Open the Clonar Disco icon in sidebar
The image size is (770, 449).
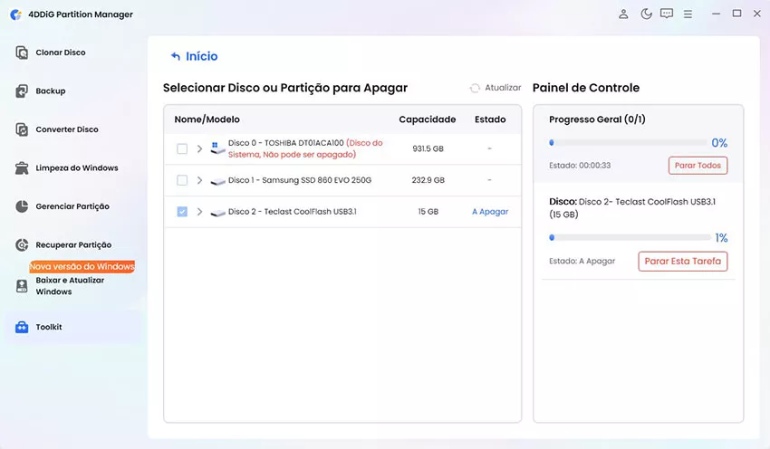tap(22, 53)
